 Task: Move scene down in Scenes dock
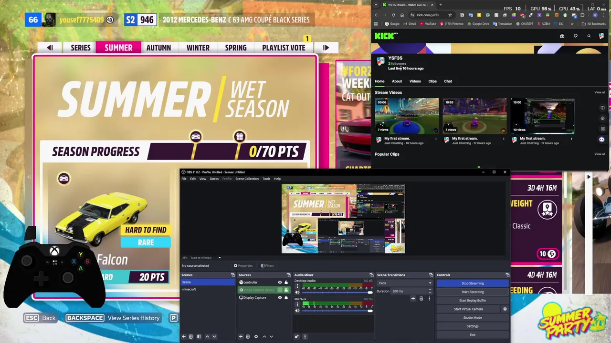pyautogui.click(x=214, y=337)
